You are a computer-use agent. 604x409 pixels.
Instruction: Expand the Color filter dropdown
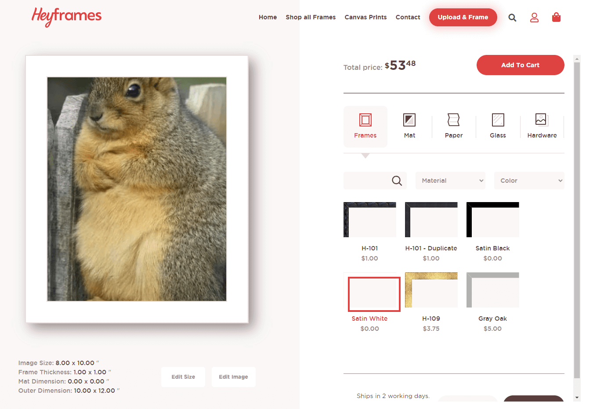(529, 181)
